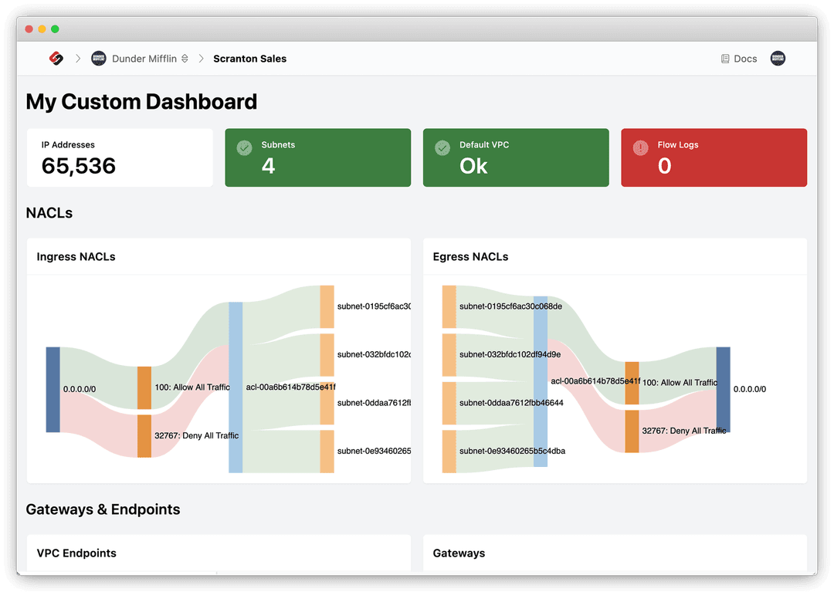
Task: Open the Flow Logs summary card
Action: coord(714,157)
